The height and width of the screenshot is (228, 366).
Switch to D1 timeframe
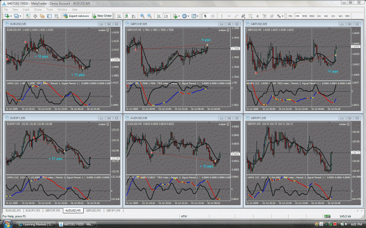333,16
